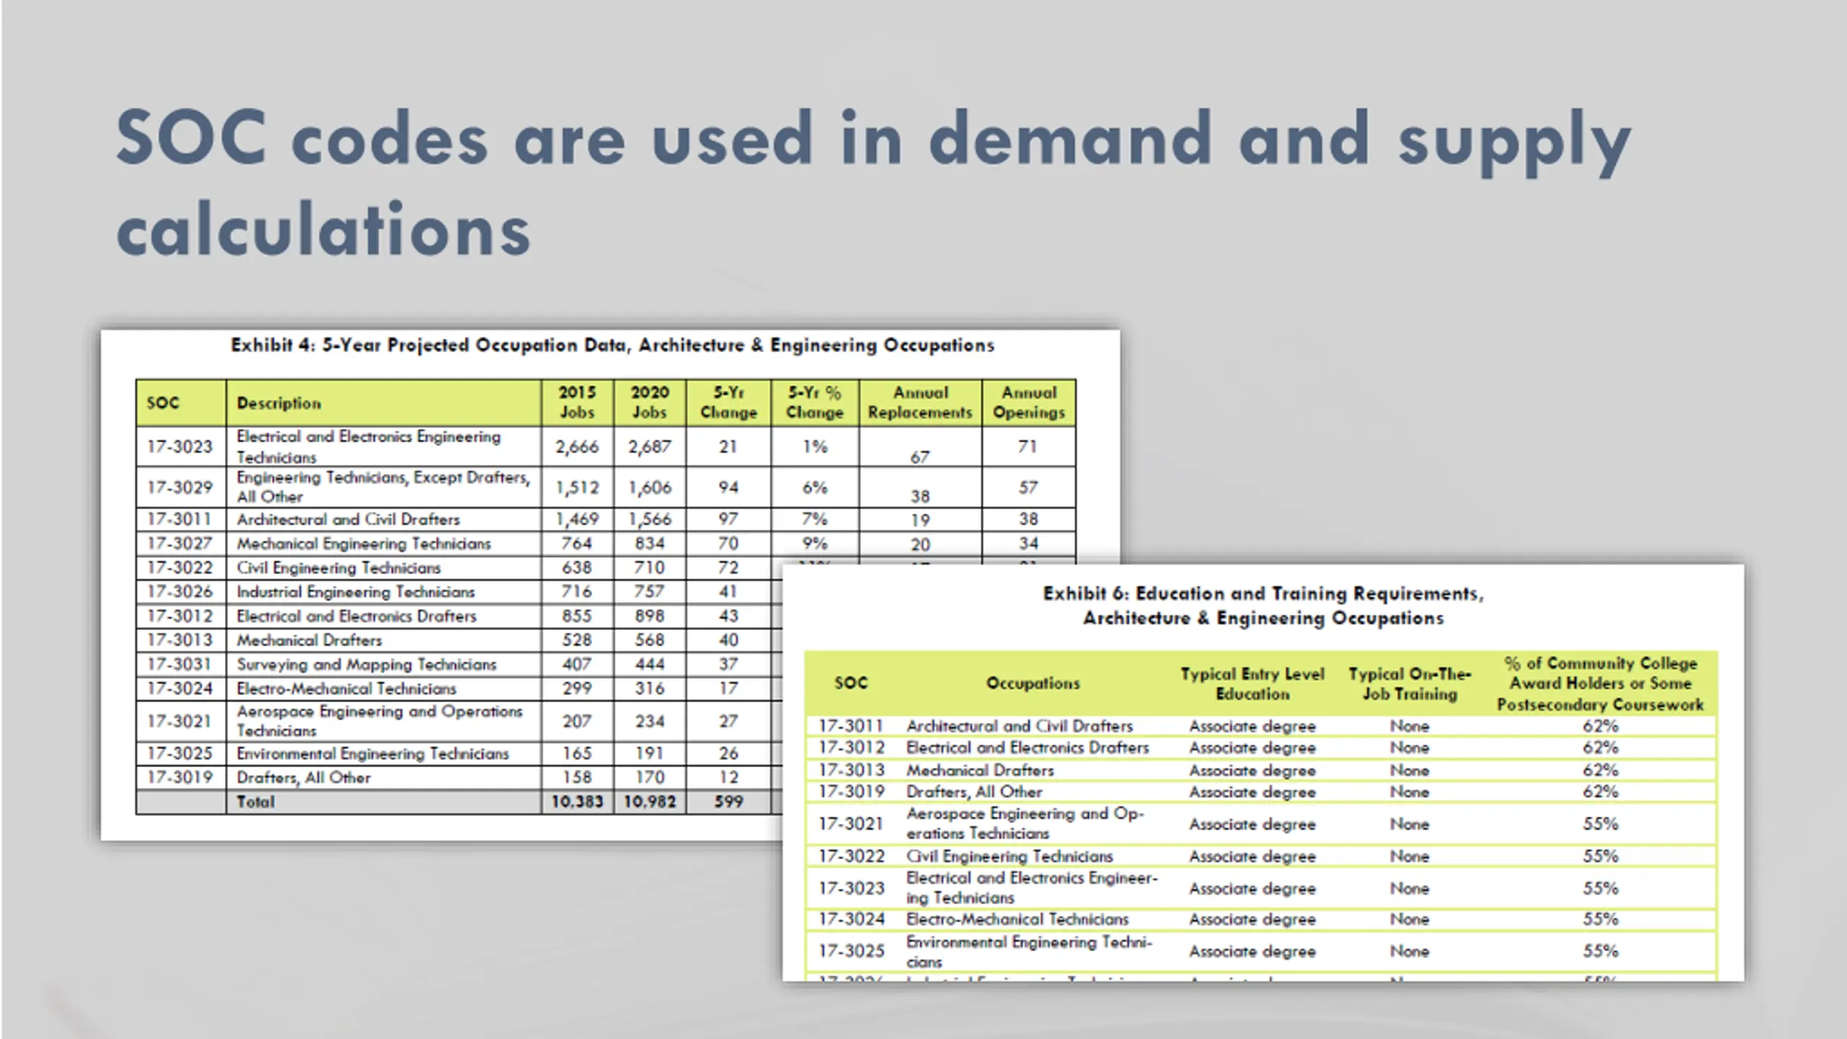Screen dimensions: 1847x1039
Task: Select 'Mechanical Engineering Technicians' row description
Action: [364, 544]
